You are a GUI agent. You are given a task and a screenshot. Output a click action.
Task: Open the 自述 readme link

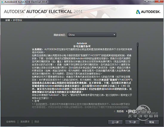(37, 122)
